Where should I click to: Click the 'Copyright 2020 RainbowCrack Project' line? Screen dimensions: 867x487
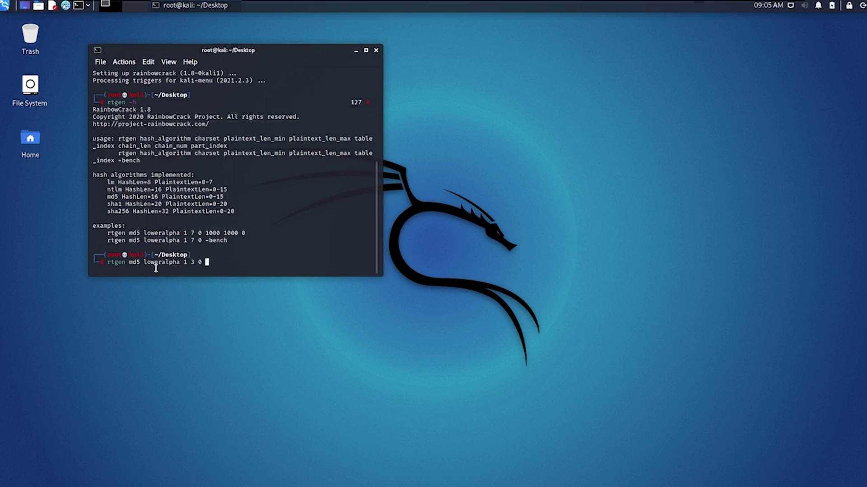tap(196, 117)
